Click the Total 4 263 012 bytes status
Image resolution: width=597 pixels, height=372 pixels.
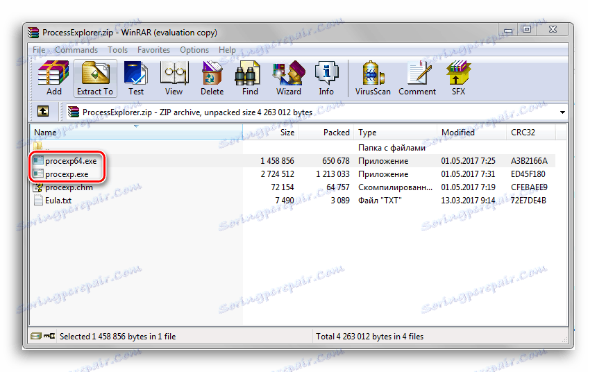coord(370,337)
